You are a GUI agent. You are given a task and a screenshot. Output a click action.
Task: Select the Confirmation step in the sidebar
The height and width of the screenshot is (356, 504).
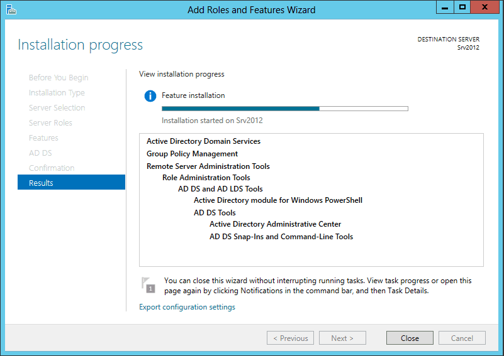click(52, 168)
